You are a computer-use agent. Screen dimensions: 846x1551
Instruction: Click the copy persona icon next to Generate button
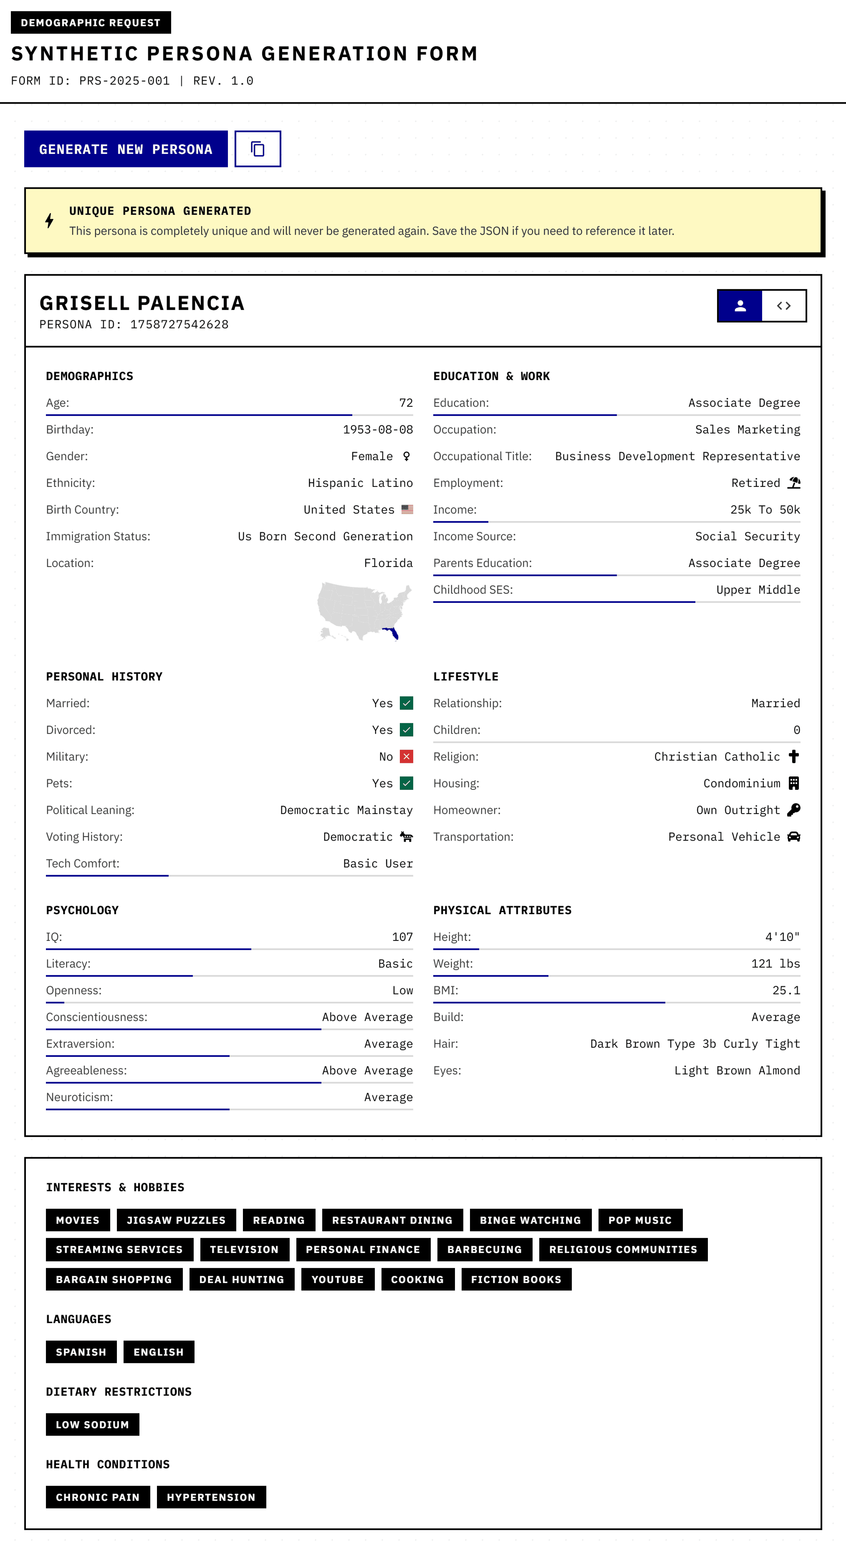(x=258, y=149)
